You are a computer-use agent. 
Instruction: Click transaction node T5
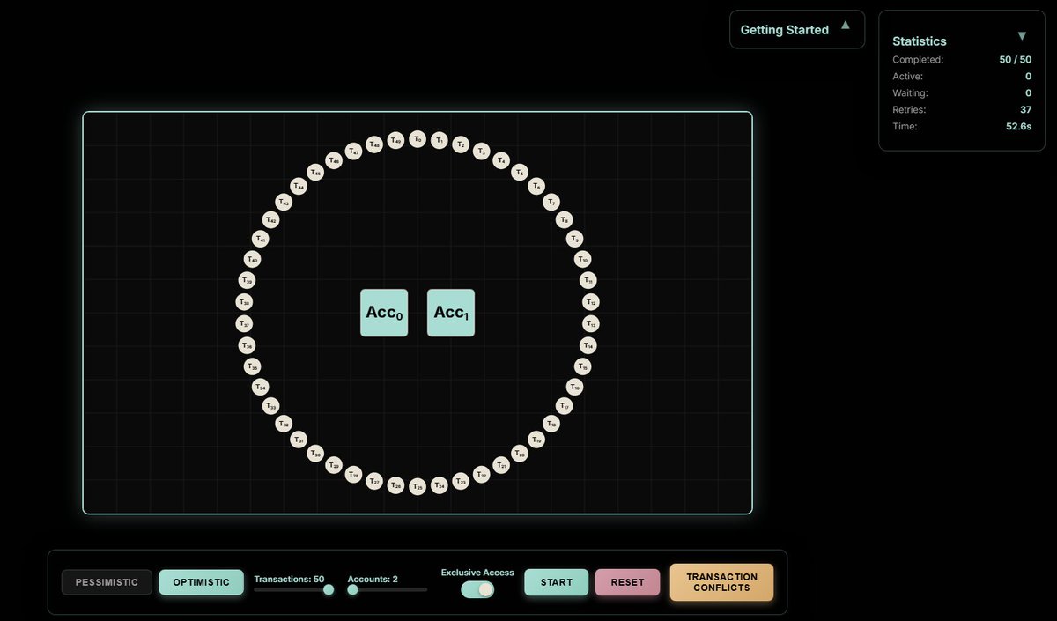[519, 173]
